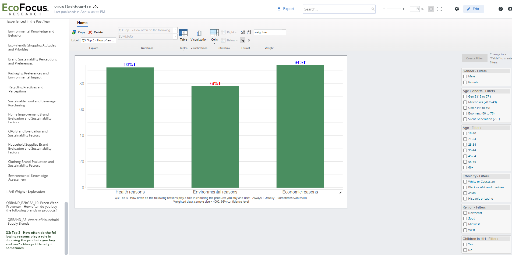
Task: Click the zoom slider track
Action: [394, 9]
